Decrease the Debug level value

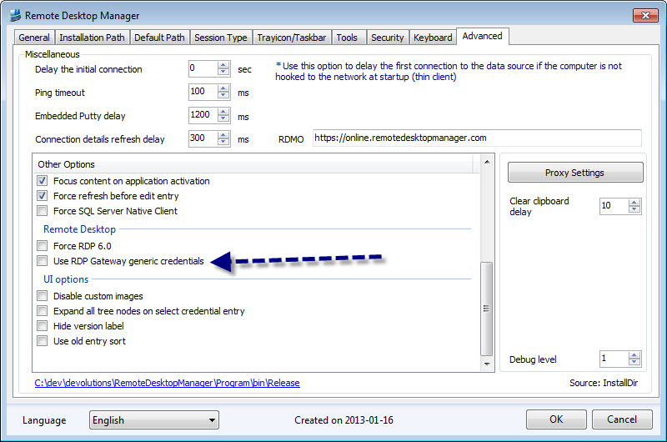click(634, 362)
